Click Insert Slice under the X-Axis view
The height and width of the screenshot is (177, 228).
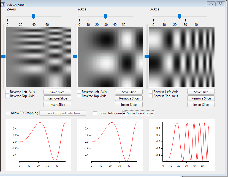tap(201, 104)
